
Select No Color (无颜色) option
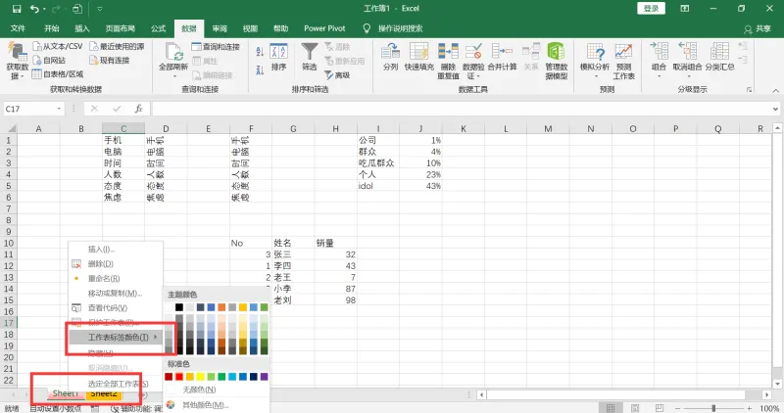[x=217, y=390]
